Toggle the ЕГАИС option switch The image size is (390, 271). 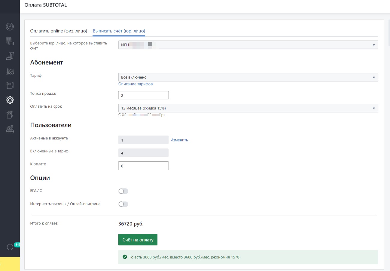point(123,191)
